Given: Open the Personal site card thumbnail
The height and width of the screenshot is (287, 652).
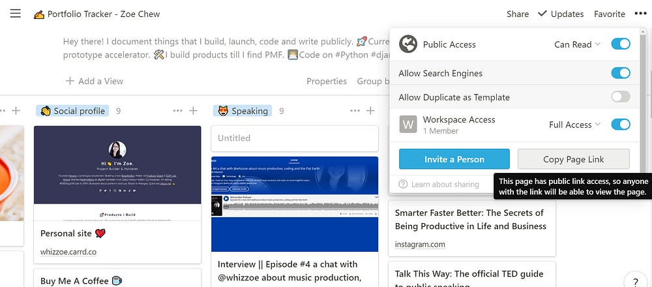Looking at the screenshot, I should click(117, 173).
